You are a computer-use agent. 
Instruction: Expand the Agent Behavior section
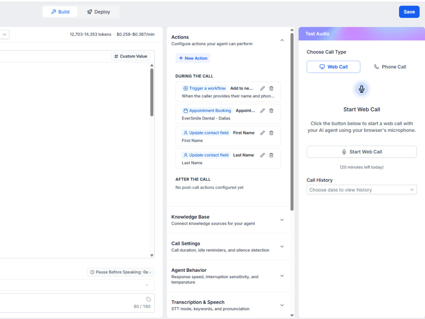click(282, 276)
